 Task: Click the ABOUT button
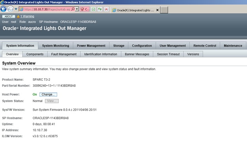pyautogui.click(x=9, y=16)
